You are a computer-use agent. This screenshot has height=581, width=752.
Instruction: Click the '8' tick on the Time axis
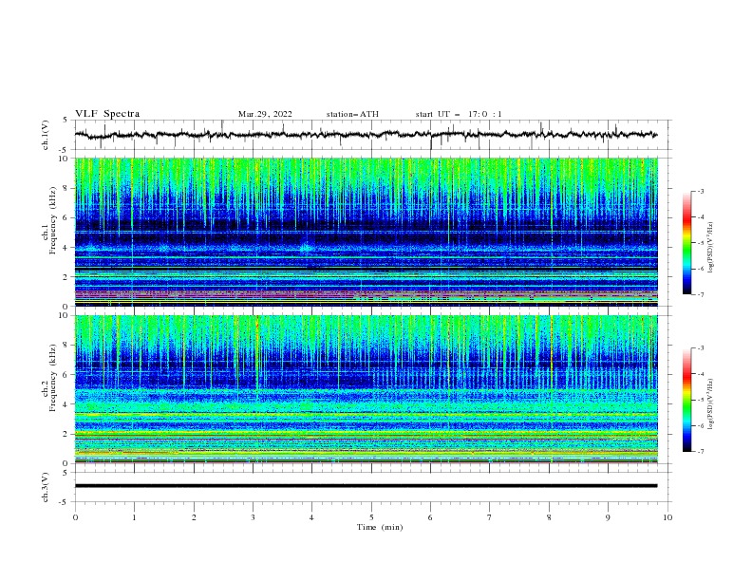click(549, 517)
